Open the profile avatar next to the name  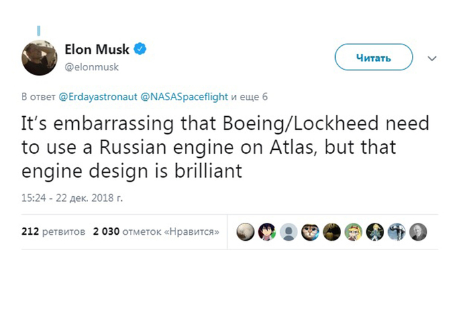pyautogui.click(x=39, y=58)
